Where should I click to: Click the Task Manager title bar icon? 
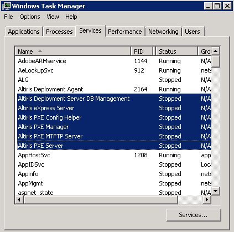click(x=6, y=6)
